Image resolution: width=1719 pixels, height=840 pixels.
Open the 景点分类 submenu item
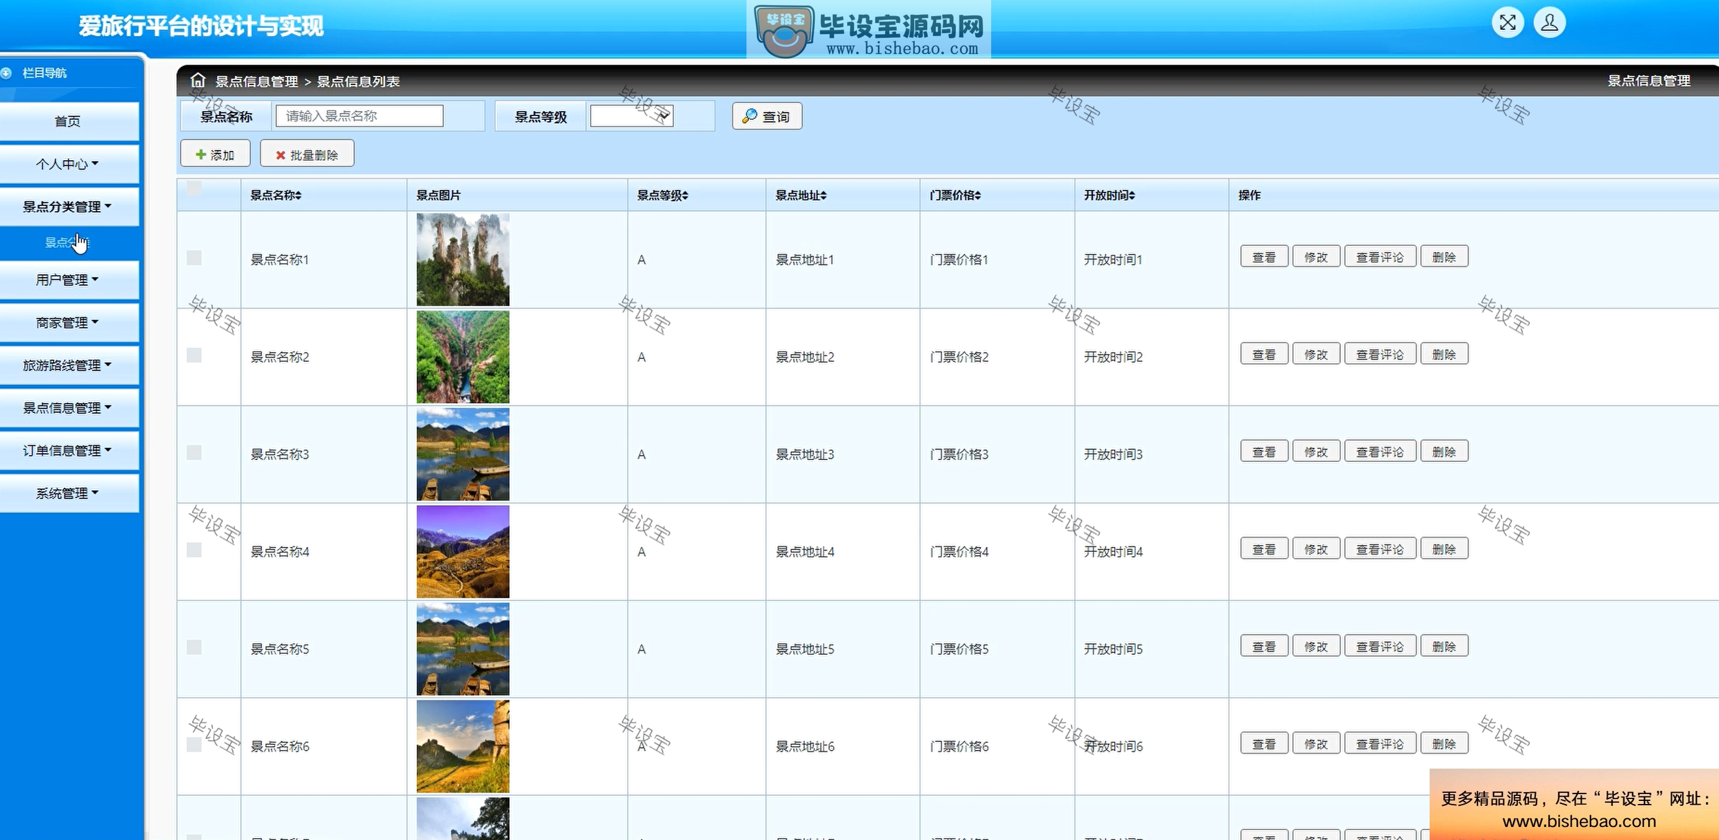pos(66,242)
